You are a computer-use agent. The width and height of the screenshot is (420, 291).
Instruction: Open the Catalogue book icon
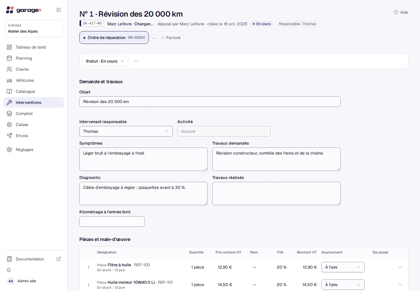[9, 91]
